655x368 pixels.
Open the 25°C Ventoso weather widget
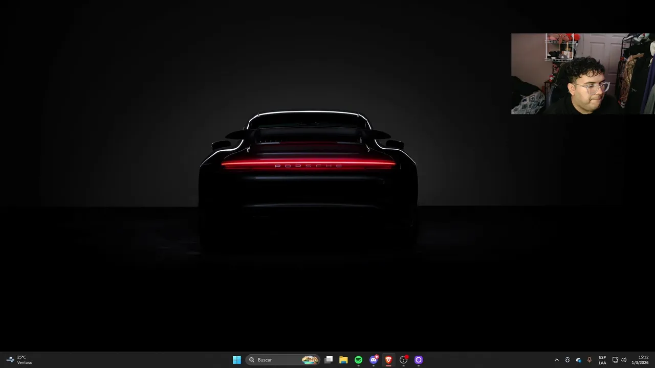click(x=19, y=360)
